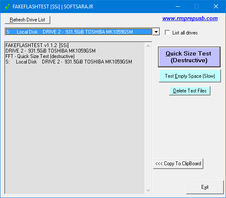Screen dimensions: 226x198
Task: Close the FAKEFLASHTEST window
Action: click(x=216, y=6)
